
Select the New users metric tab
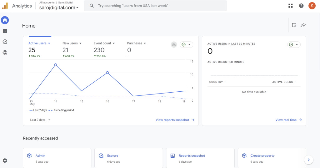[72, 43]
